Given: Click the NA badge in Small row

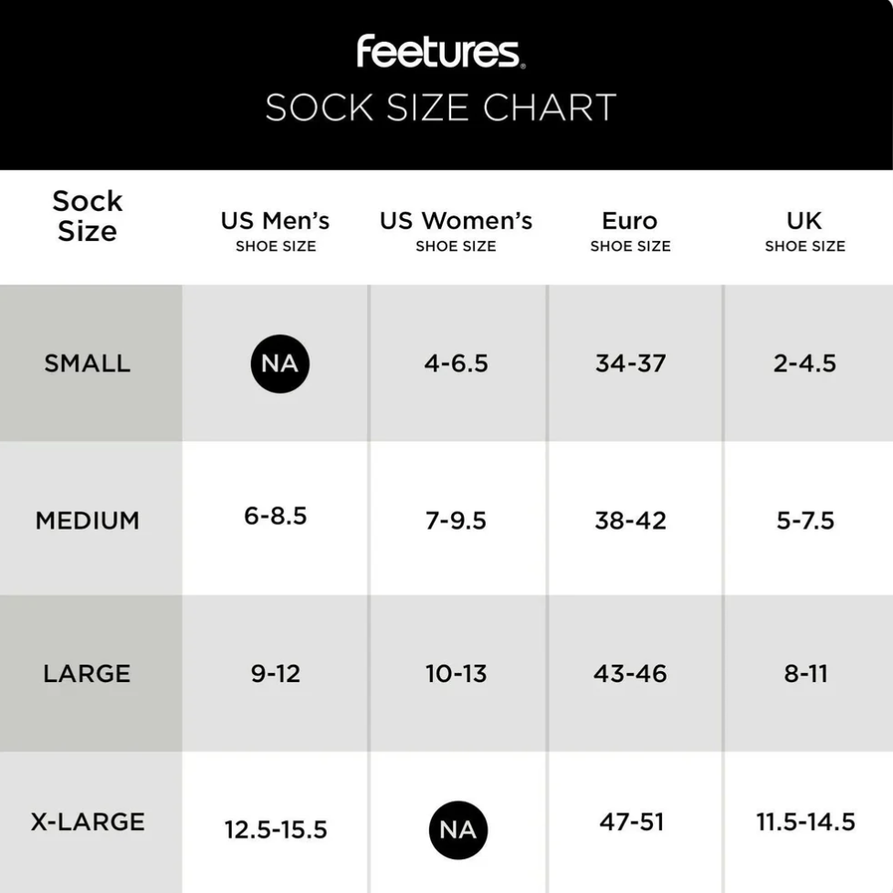Looking at the screenshot, I should [280, 363].
